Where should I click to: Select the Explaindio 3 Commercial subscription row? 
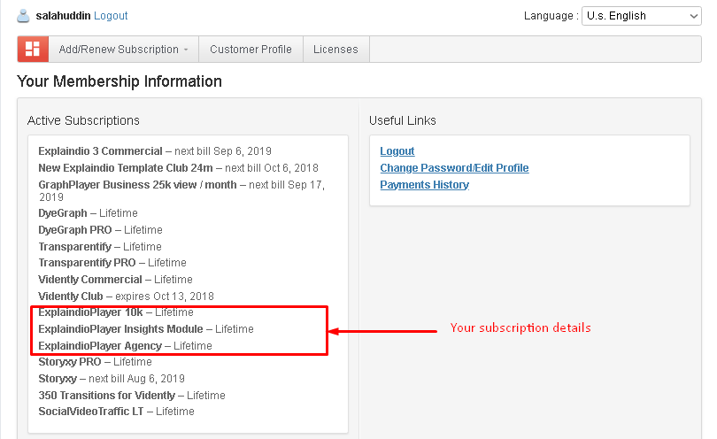coord(155,151)
